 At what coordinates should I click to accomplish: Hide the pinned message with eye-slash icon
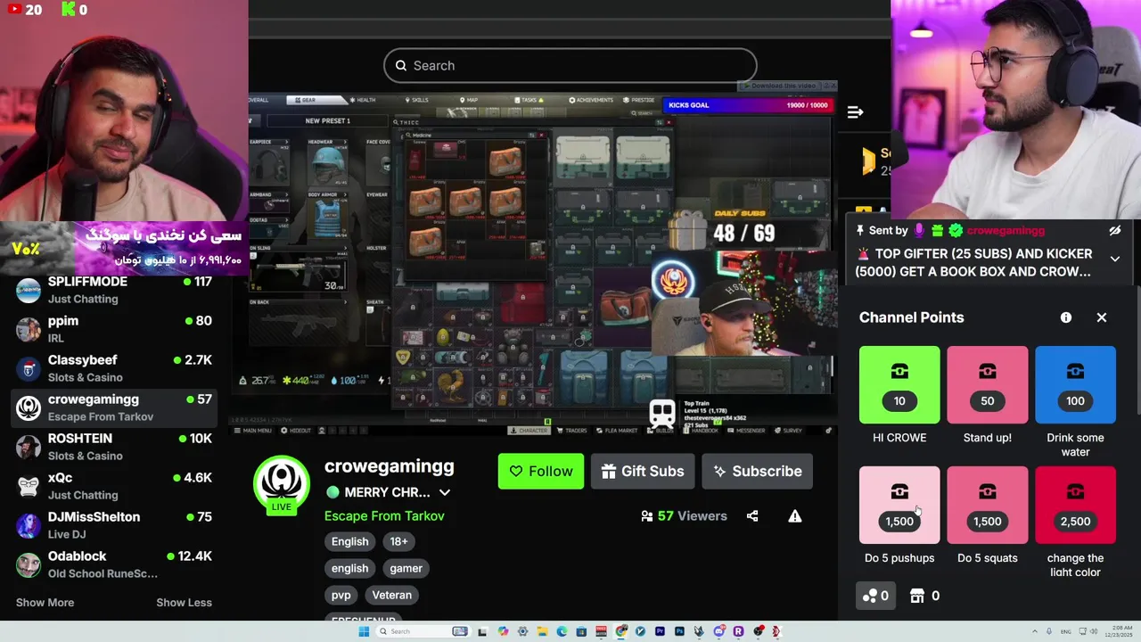(x=1115, y=231)
